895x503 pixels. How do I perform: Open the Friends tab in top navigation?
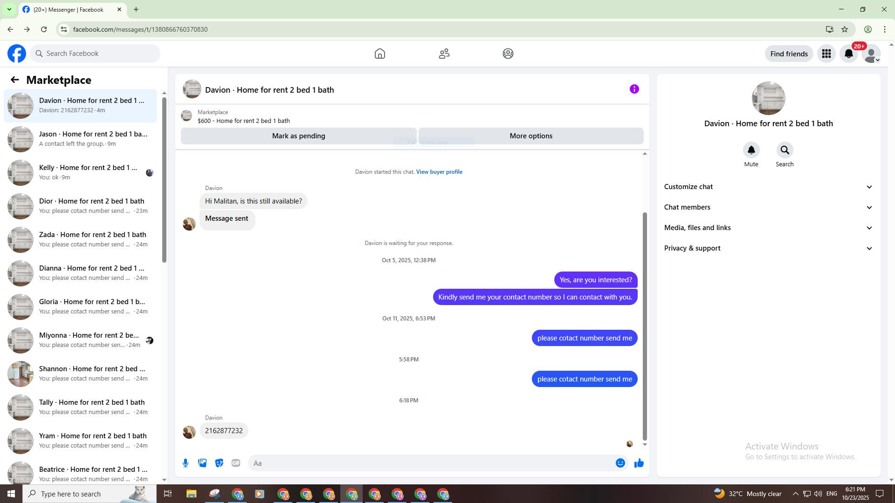444,54
